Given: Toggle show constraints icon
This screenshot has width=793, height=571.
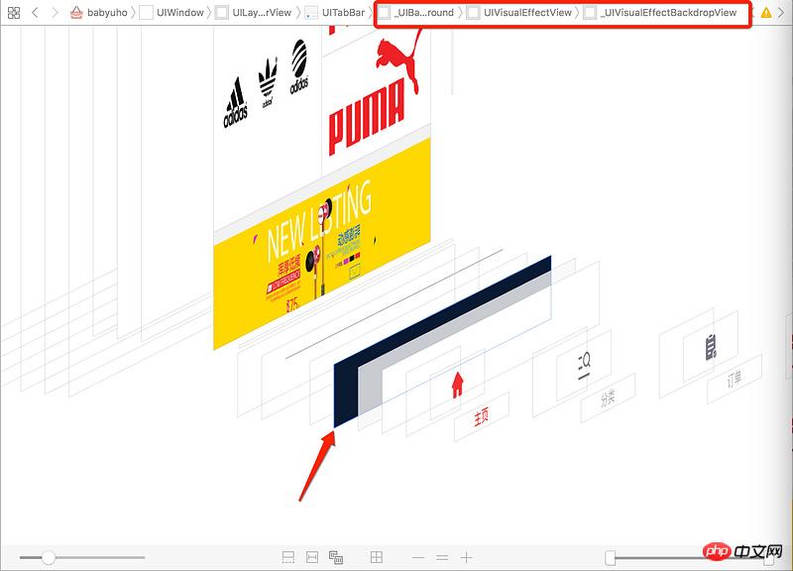Looking at the screenshot, I should 312,557.
